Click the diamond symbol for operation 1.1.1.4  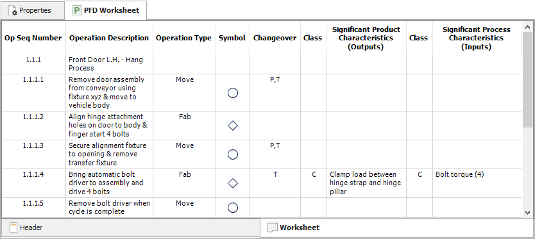pos(233,183)
